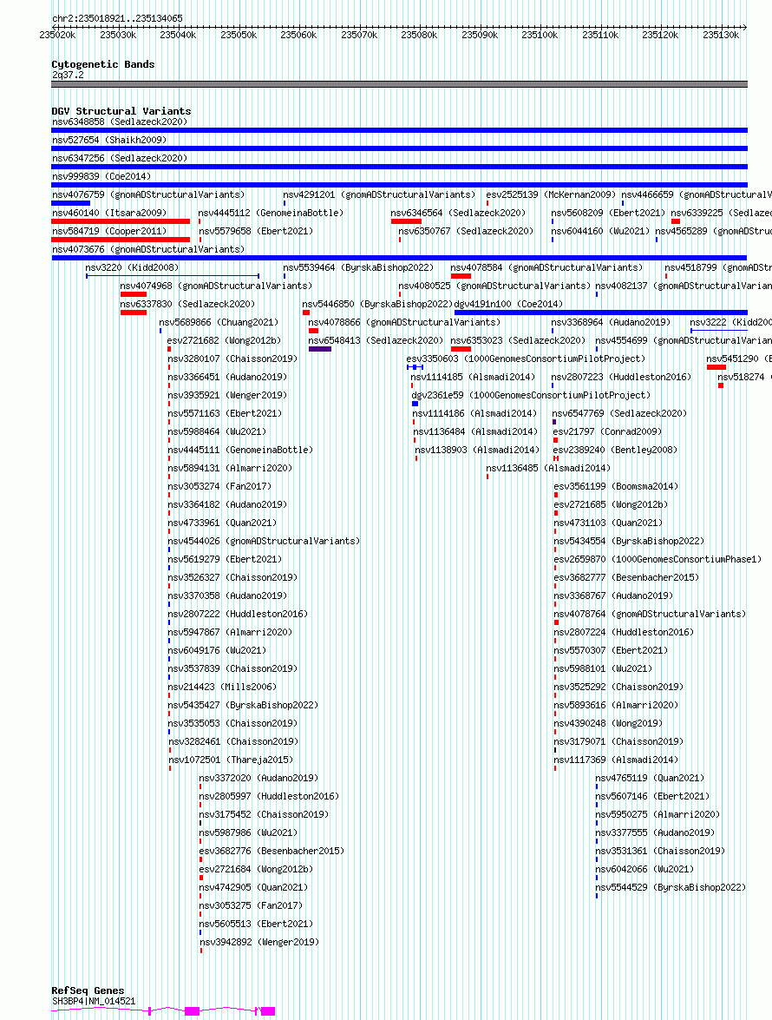This screenshot has height=1020, width=772.
Task: Click the RefSeq Genes track title
Action: point(88,990)
